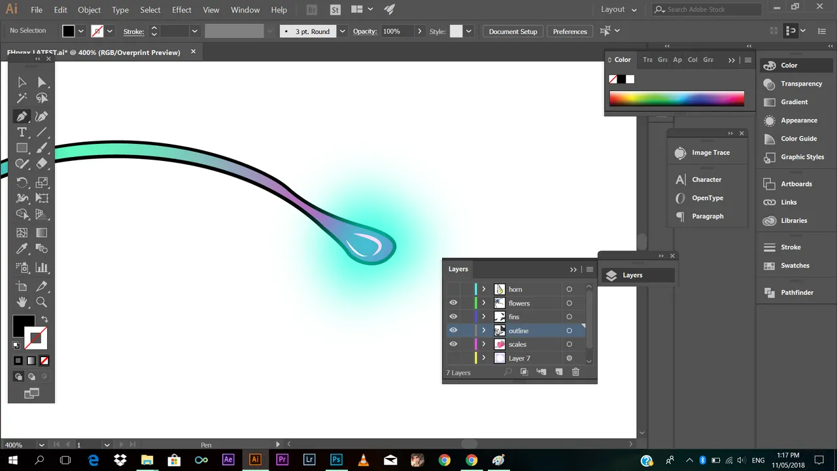
Task: Open the Layout workspace dropdown
Action: click(x=619, y=9)
